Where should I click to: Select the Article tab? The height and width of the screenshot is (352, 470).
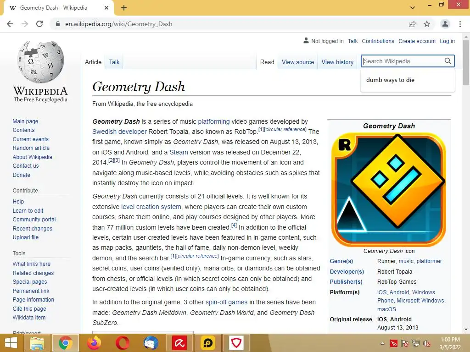tap(93, 62)
